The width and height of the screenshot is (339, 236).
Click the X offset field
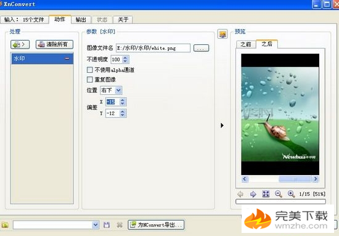click(113, 102)
